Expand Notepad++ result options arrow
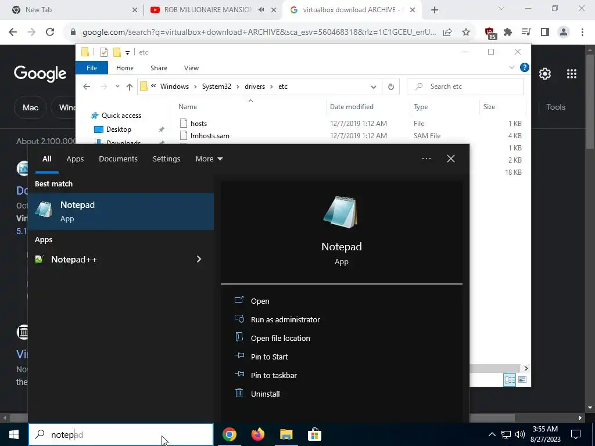 (199, 259)
